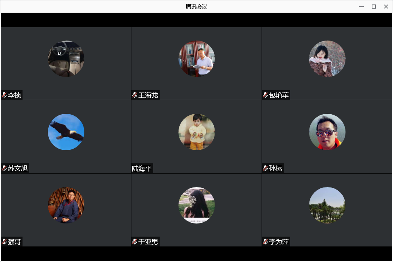393x262 pixels.
Task: Select the palm tree landscape avatar of 李为萍
Action: pyautogui.click(x=327, y=205)
